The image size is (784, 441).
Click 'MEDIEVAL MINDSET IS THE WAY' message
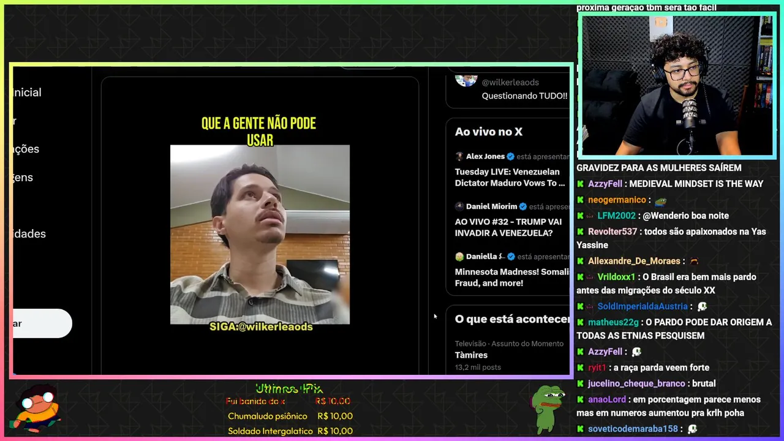(x=696, y=184)
